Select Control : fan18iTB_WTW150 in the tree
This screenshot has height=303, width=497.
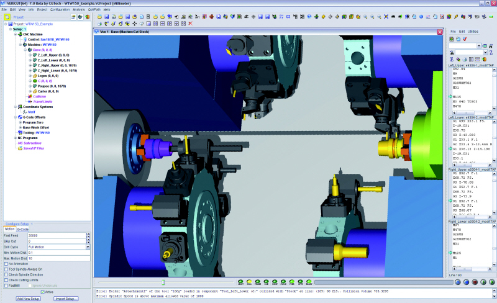pyautogui.click(x=48, y=39)
